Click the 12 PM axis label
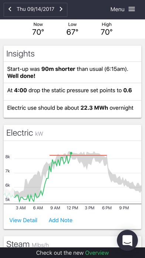Viewport: 145px width, 258px height. pyautogui.click(x=72, y=208)
